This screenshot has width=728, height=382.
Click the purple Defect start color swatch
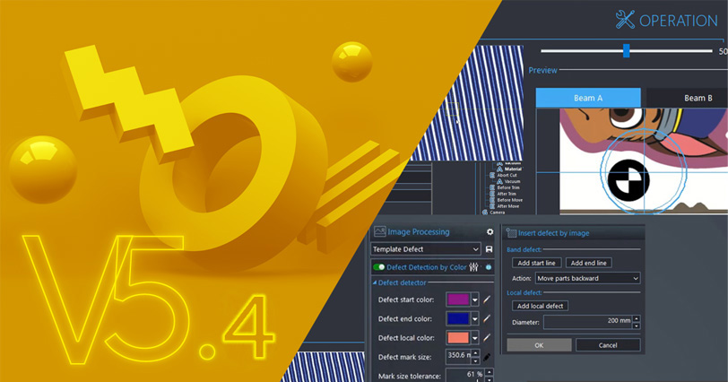coord(458,300)
